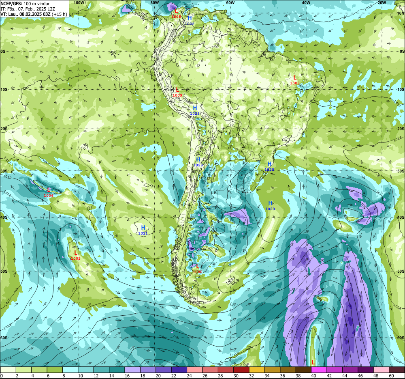The height and width of the screenshot is (379, 405).
Task: Click the 80W longitude label
Action: [154, 2]
